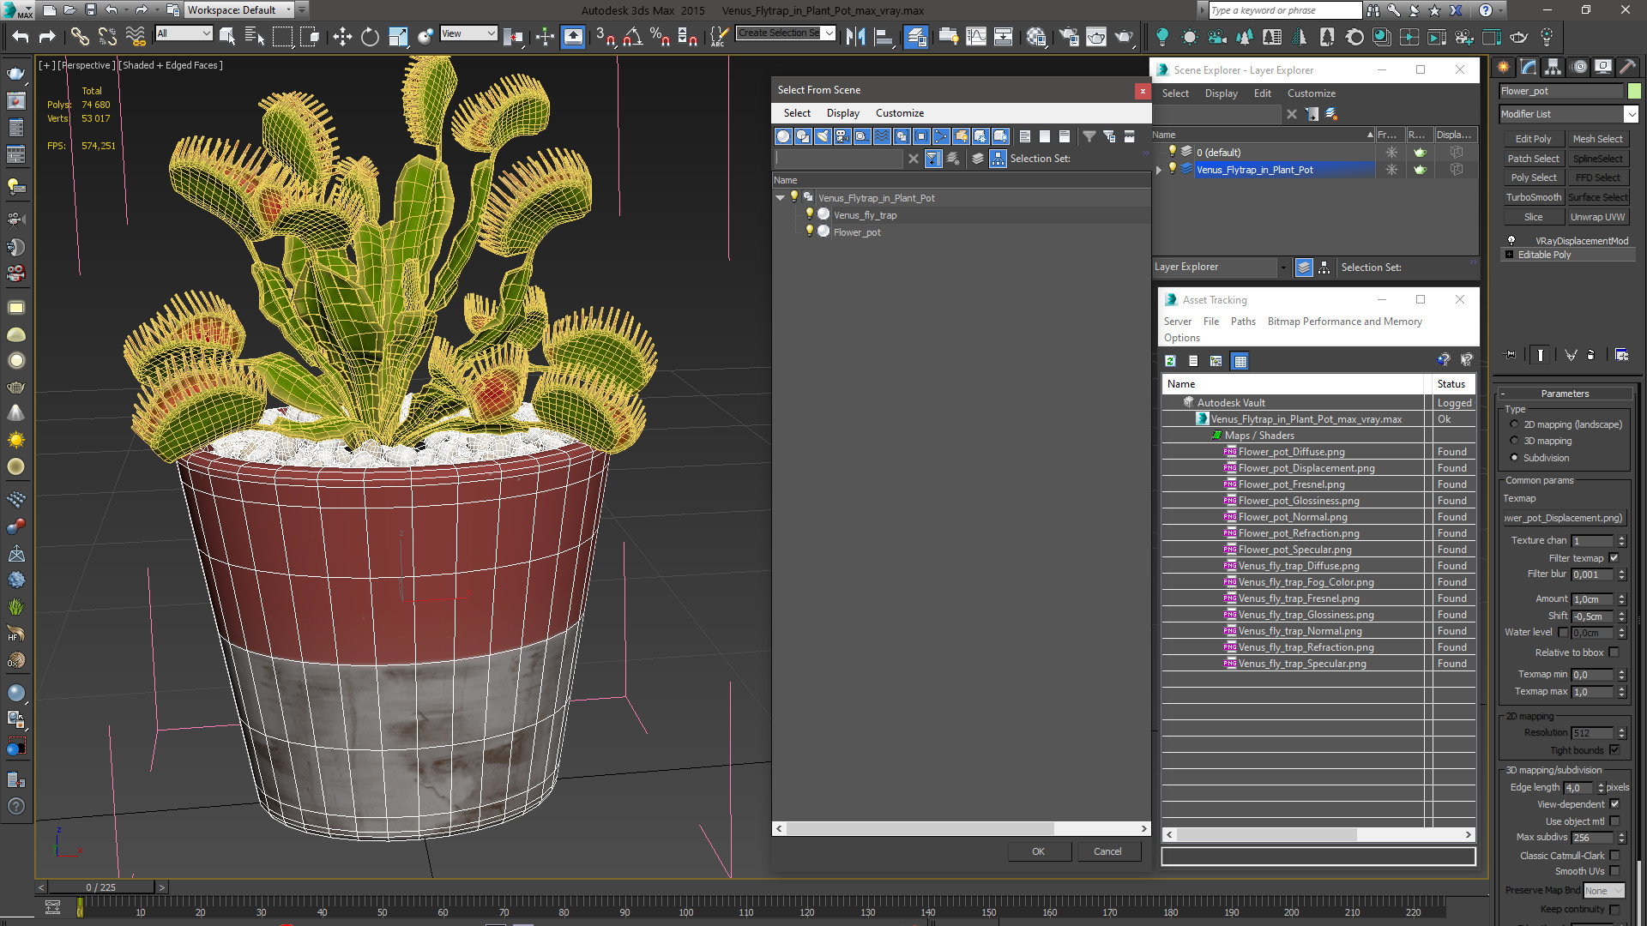
Task: Open the Utilities hammer panel icon
Action: click(x=1627, y=67)
